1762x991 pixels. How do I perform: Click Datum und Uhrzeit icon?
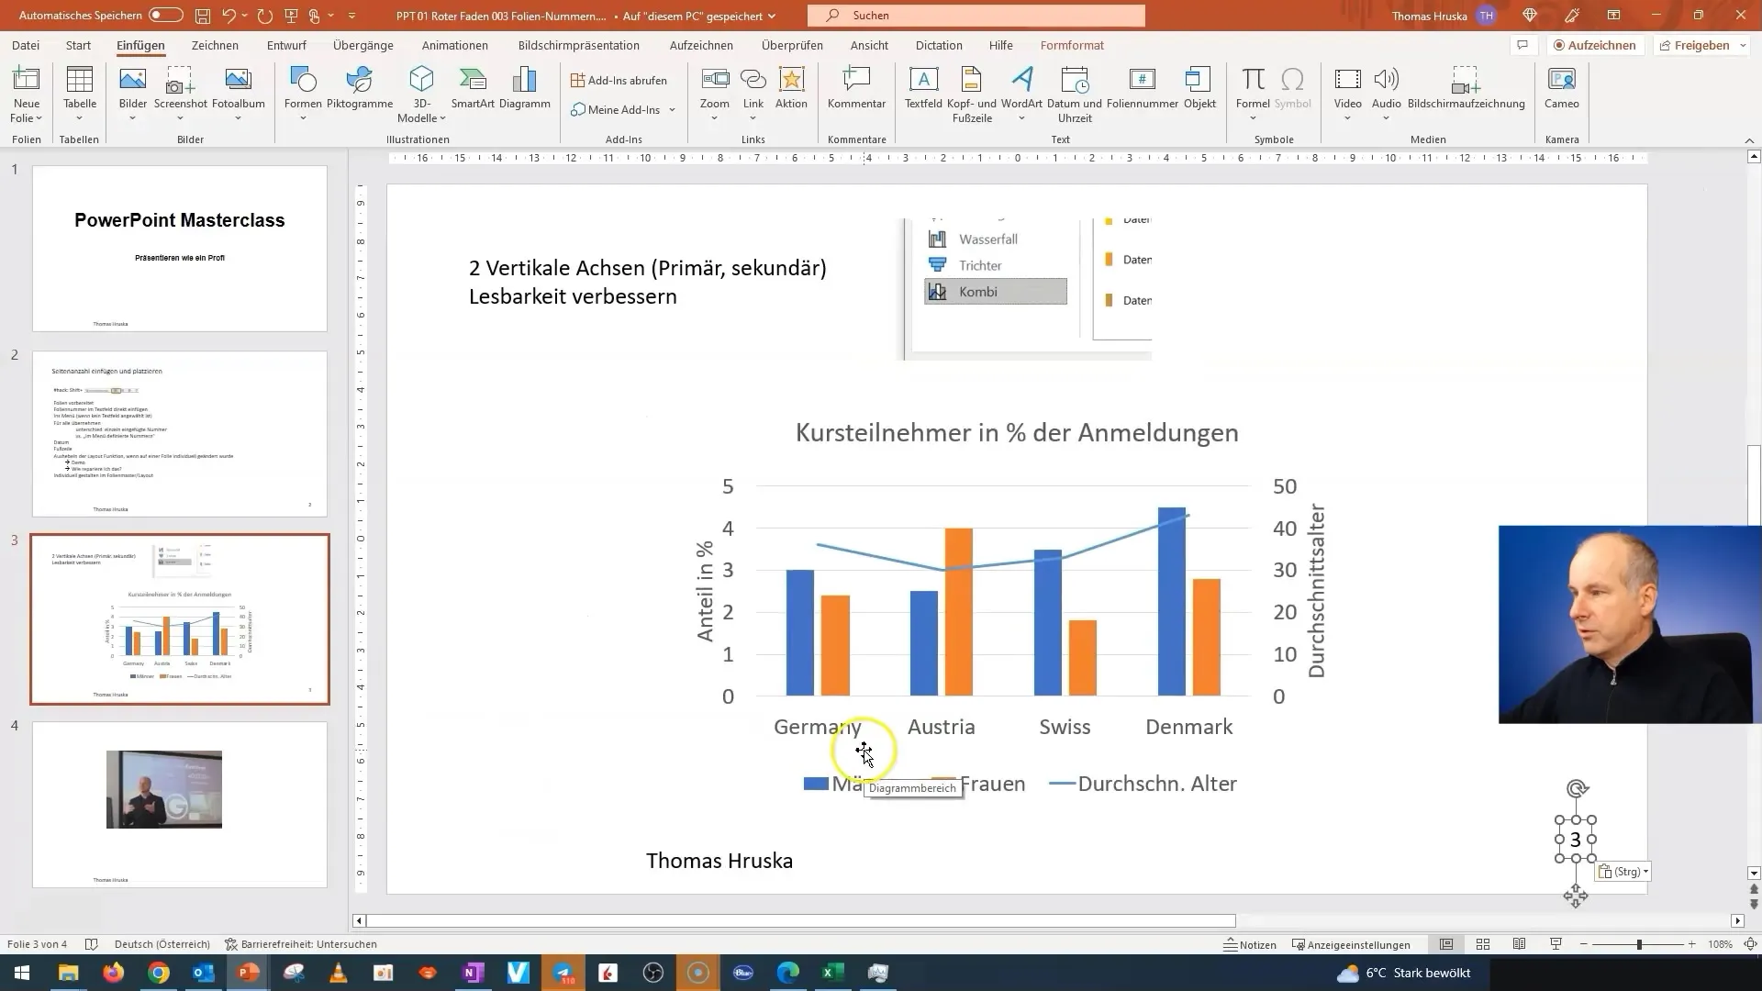(x=1074, y=81)
